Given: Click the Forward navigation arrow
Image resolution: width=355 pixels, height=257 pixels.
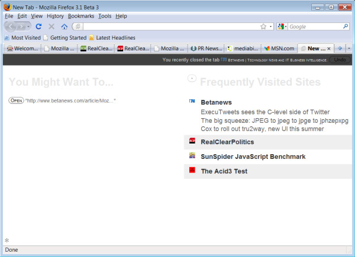Looking at the screenshot, I should click(x=21, y=27).
